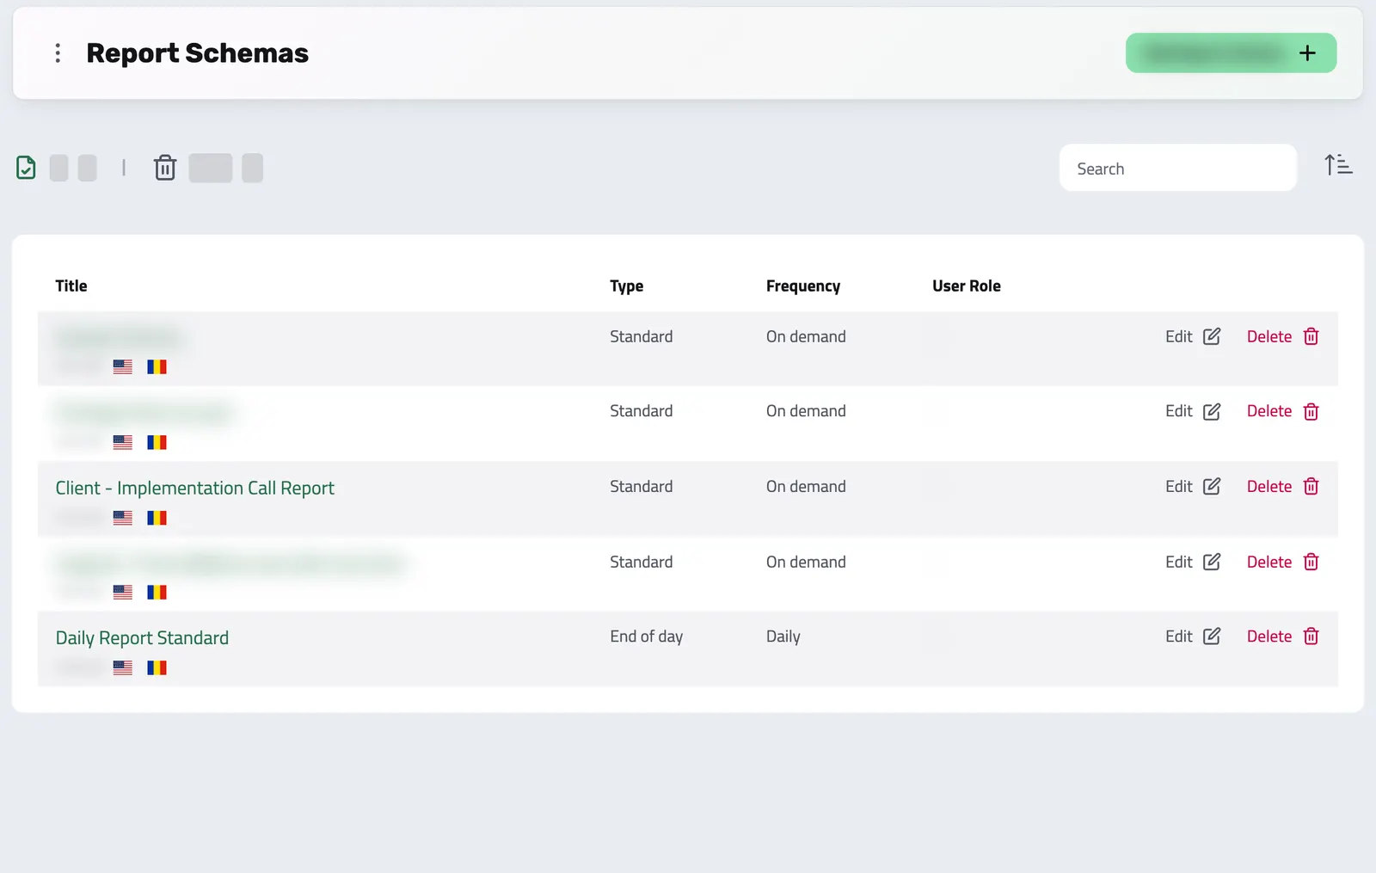Click the 'End of day' type cell
This screenshot has height=873, width=1376.
(x=646, y=636)
